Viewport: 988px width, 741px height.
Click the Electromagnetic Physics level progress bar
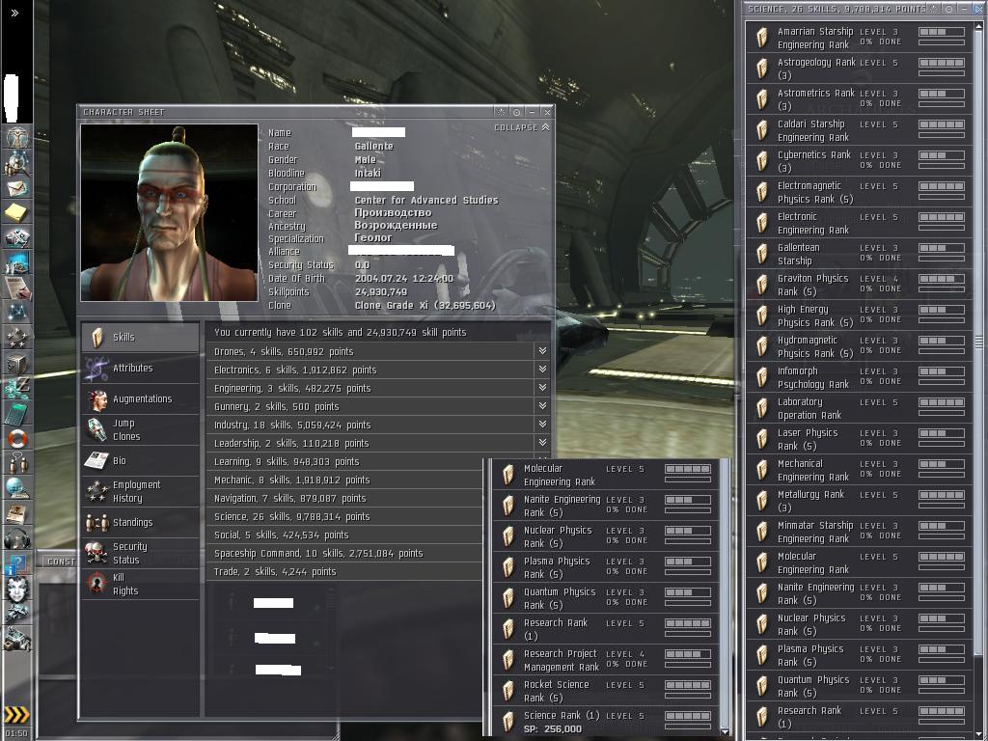tap(942, 186)
